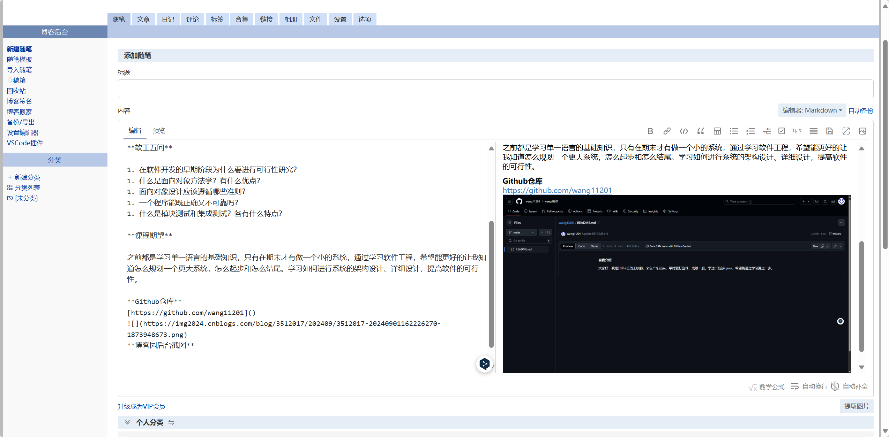Toggle the 自动换行 auto wrap option

tap(809, 386)
